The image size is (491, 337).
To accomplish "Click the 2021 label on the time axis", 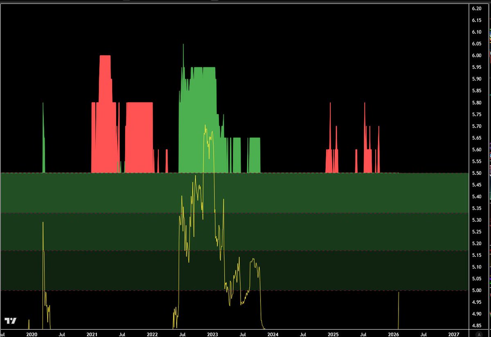I will point(92,334).
